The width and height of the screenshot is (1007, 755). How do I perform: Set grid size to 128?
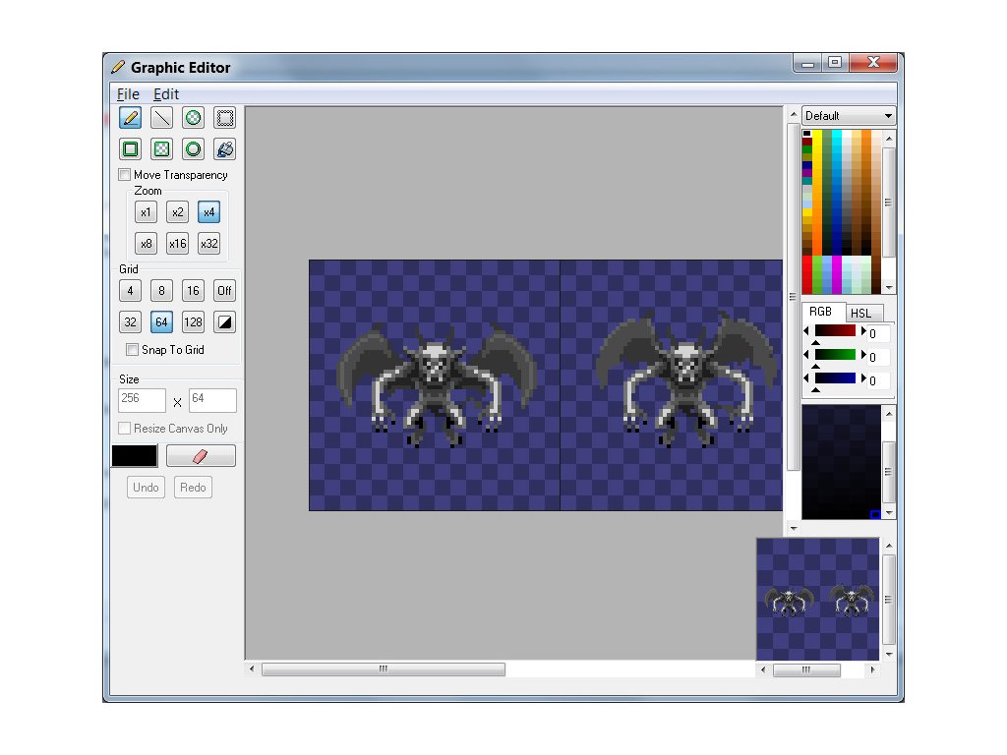tap(194, 322)
